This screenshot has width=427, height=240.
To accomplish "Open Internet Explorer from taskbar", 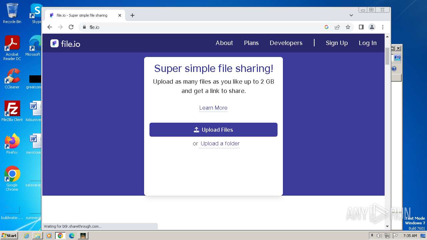I will 26,236.
